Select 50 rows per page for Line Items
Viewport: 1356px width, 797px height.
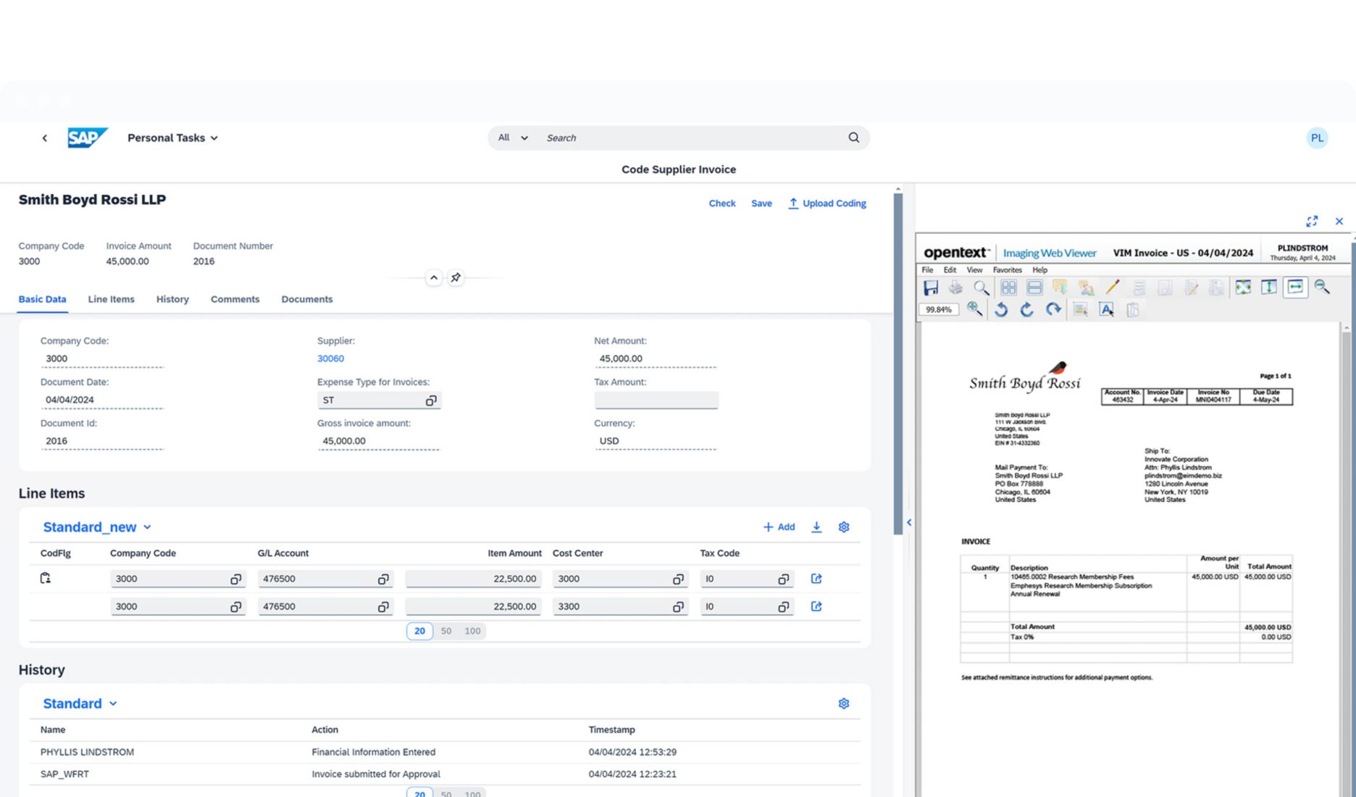[x=446, y=631]
